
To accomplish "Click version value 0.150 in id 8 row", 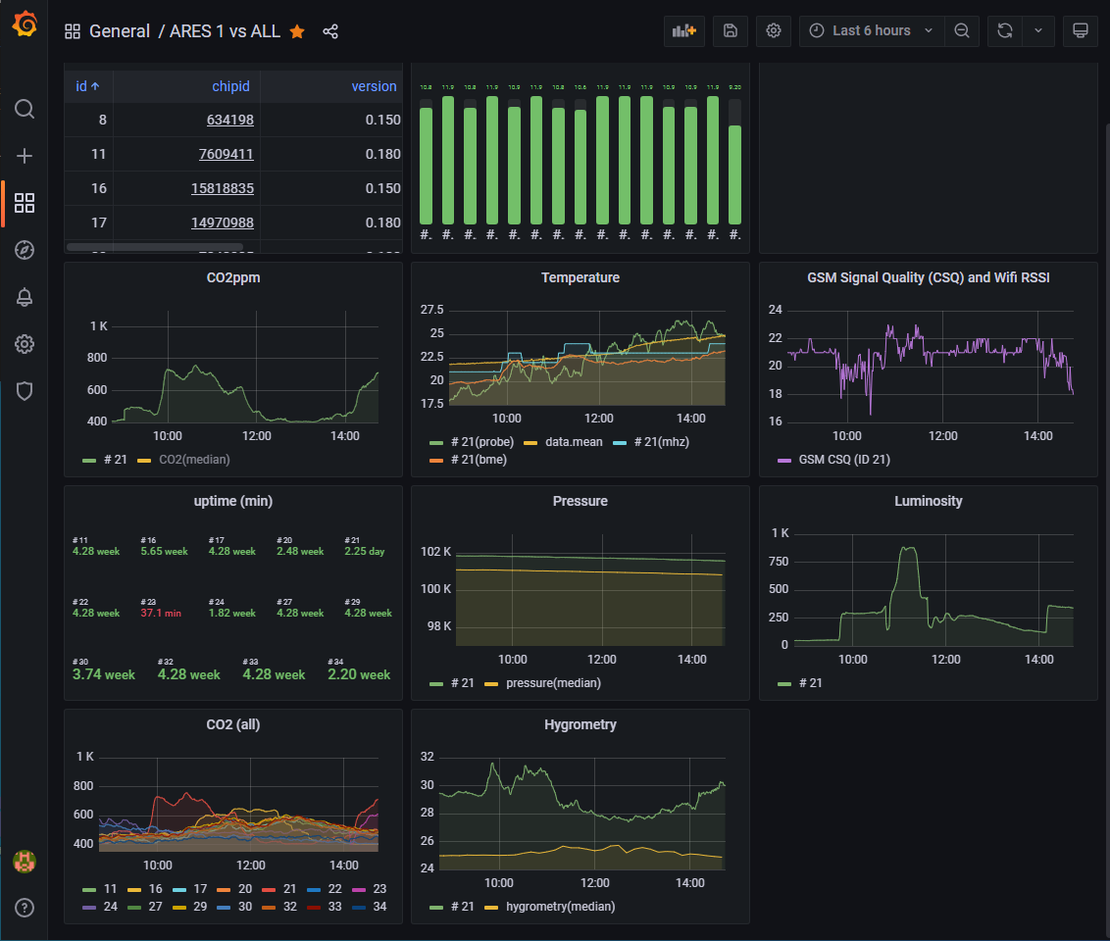I will pyautogui.click(x=382, y=120).
